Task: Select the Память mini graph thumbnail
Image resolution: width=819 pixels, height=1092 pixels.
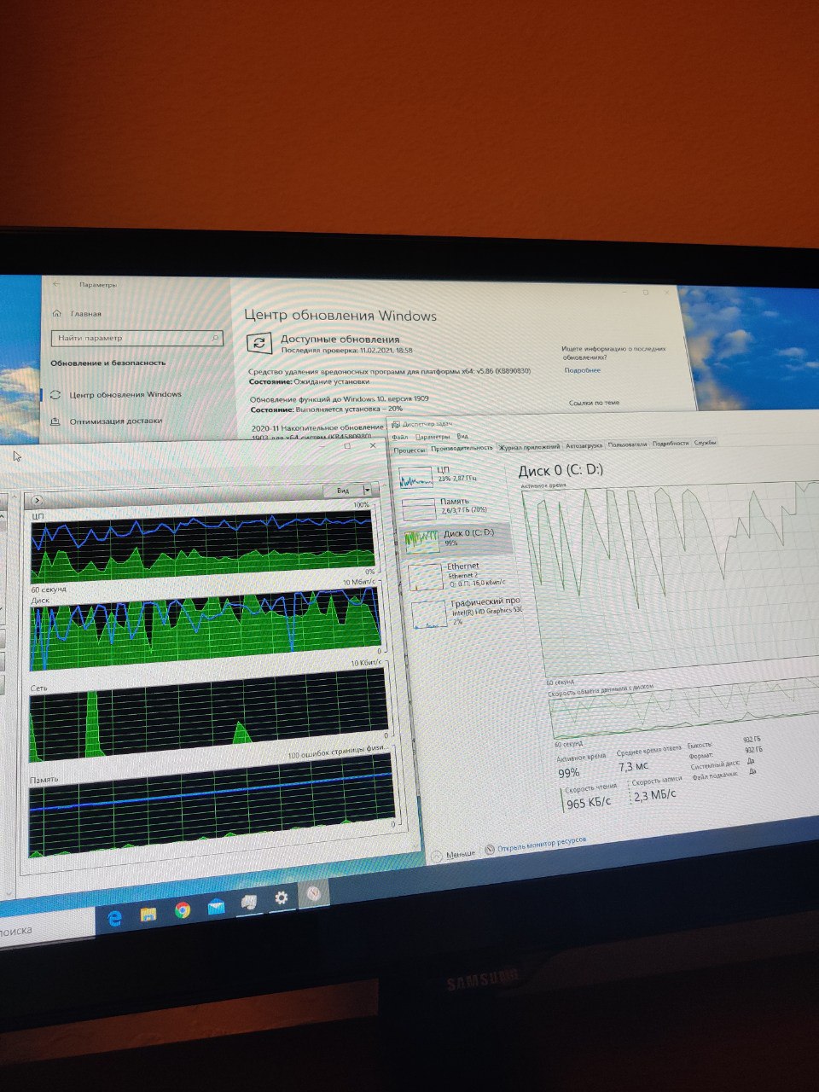Action: coord(419,509)
